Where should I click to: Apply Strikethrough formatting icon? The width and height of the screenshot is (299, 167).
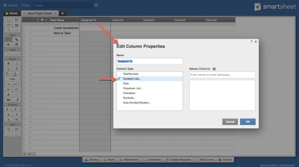[17, 69]
